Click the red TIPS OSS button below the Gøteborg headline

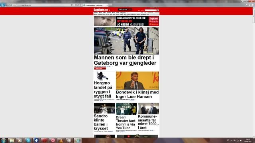click(100, 69)
